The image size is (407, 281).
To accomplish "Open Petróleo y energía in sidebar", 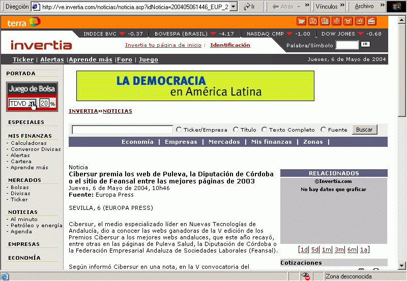I will pos(36,226).
